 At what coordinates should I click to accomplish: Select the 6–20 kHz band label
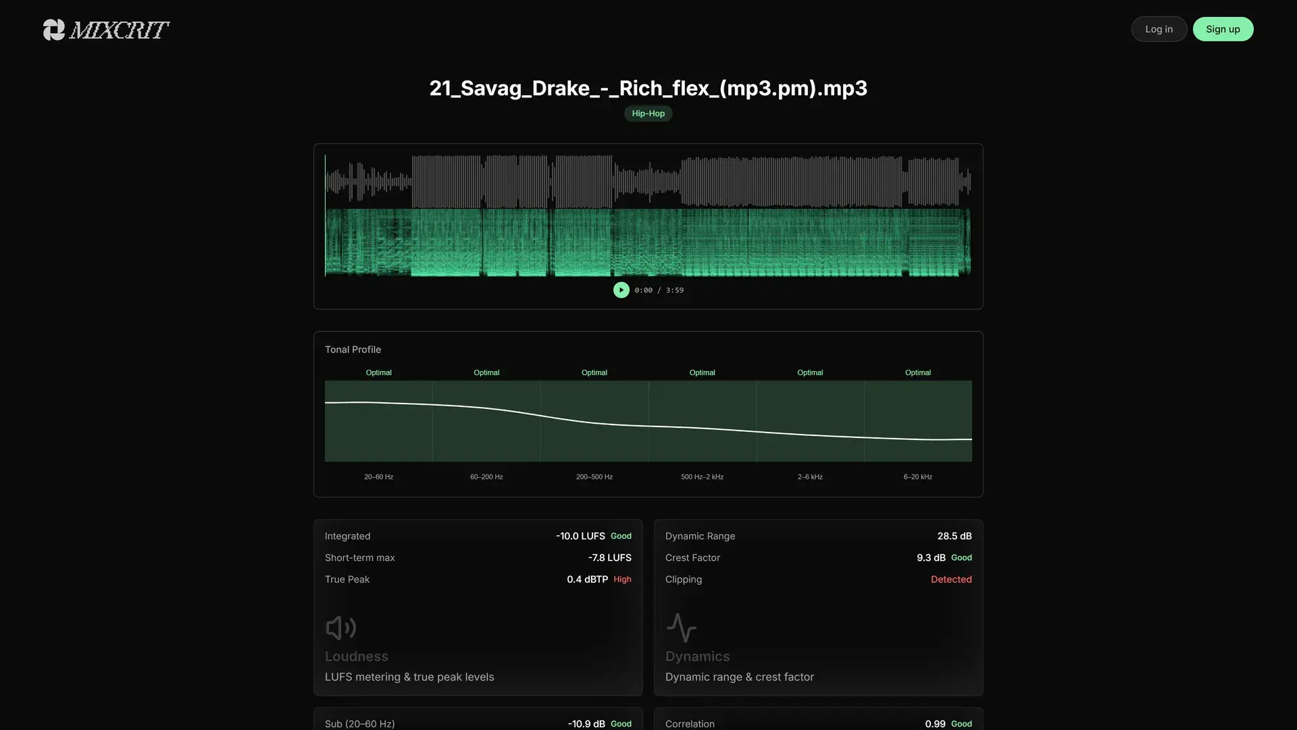point(917,477)
